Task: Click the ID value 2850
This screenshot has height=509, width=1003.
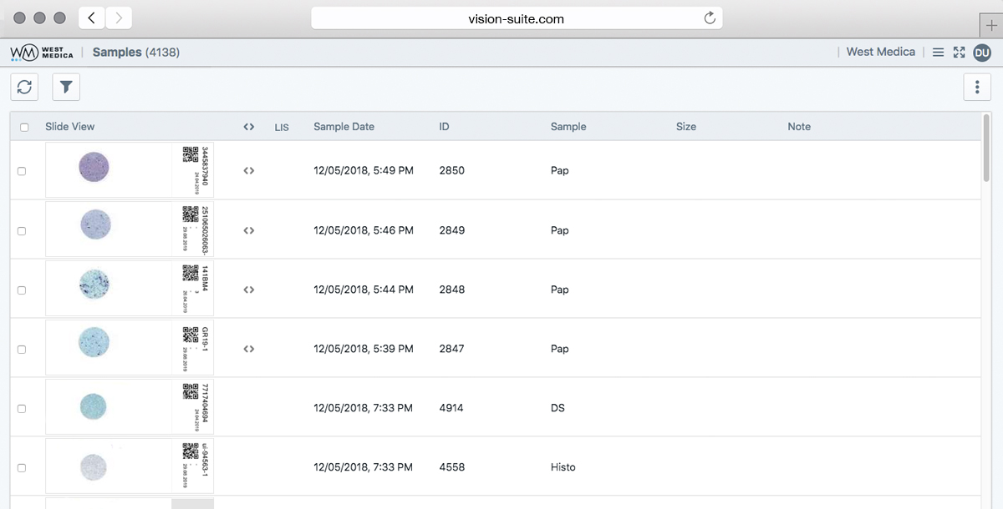Action: 451,170
